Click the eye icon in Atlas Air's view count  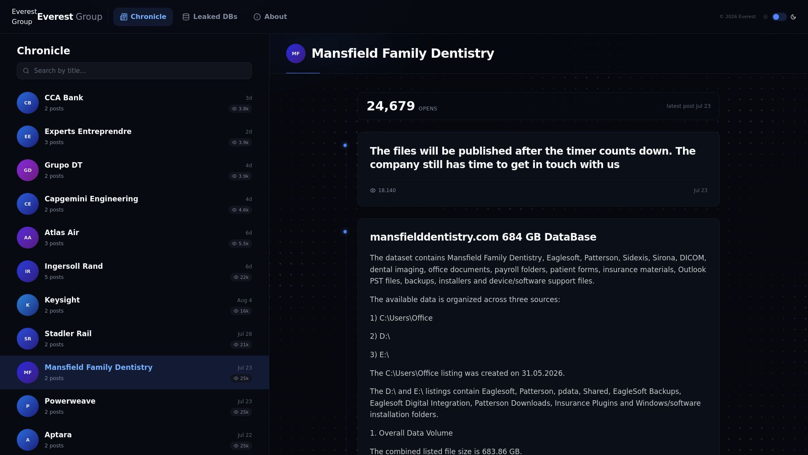point(234,244)
